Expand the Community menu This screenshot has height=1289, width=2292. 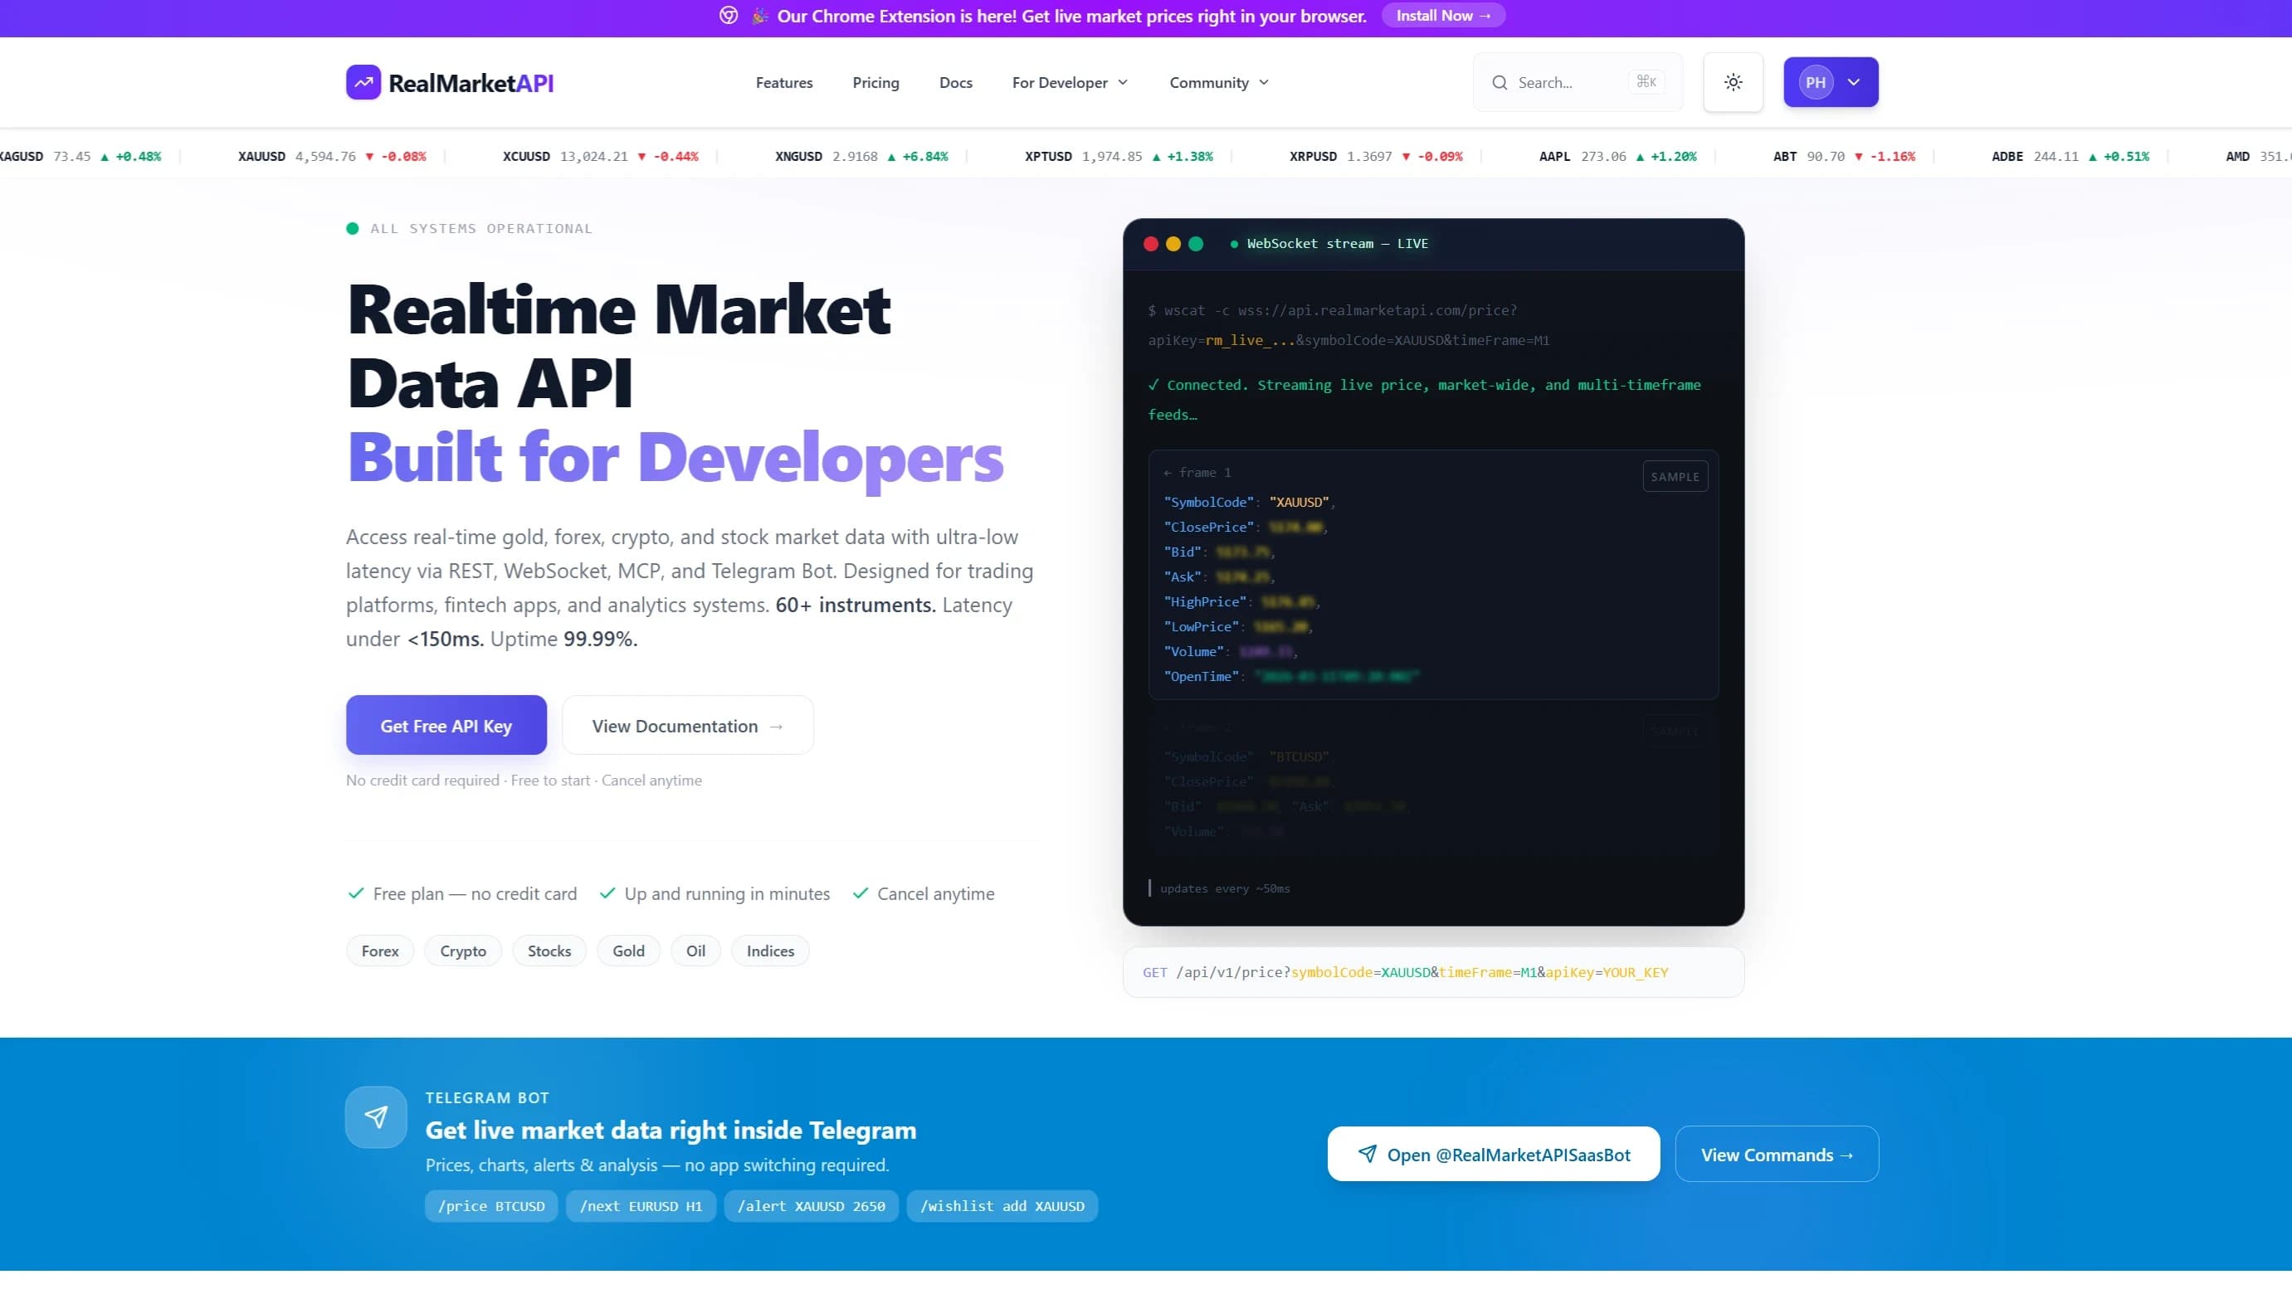click(x=1219, y=83)
